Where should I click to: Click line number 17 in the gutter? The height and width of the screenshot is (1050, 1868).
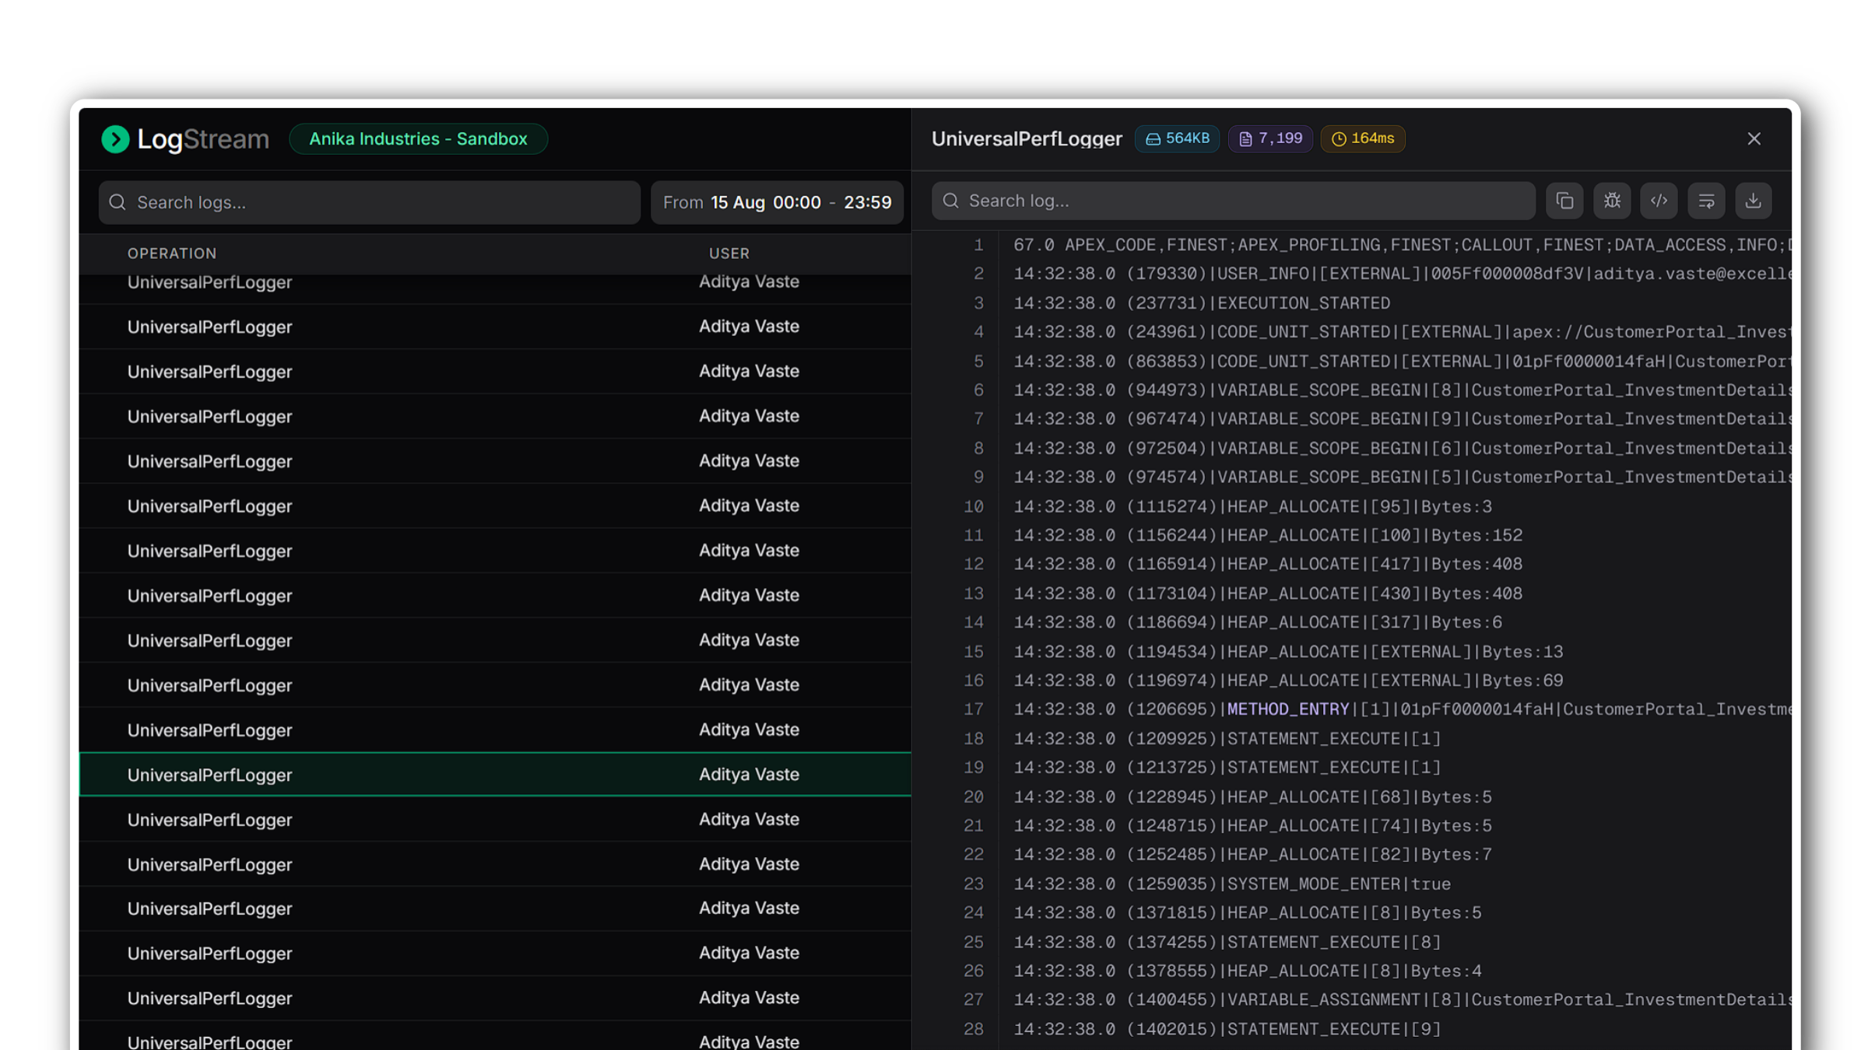(973, 709)
